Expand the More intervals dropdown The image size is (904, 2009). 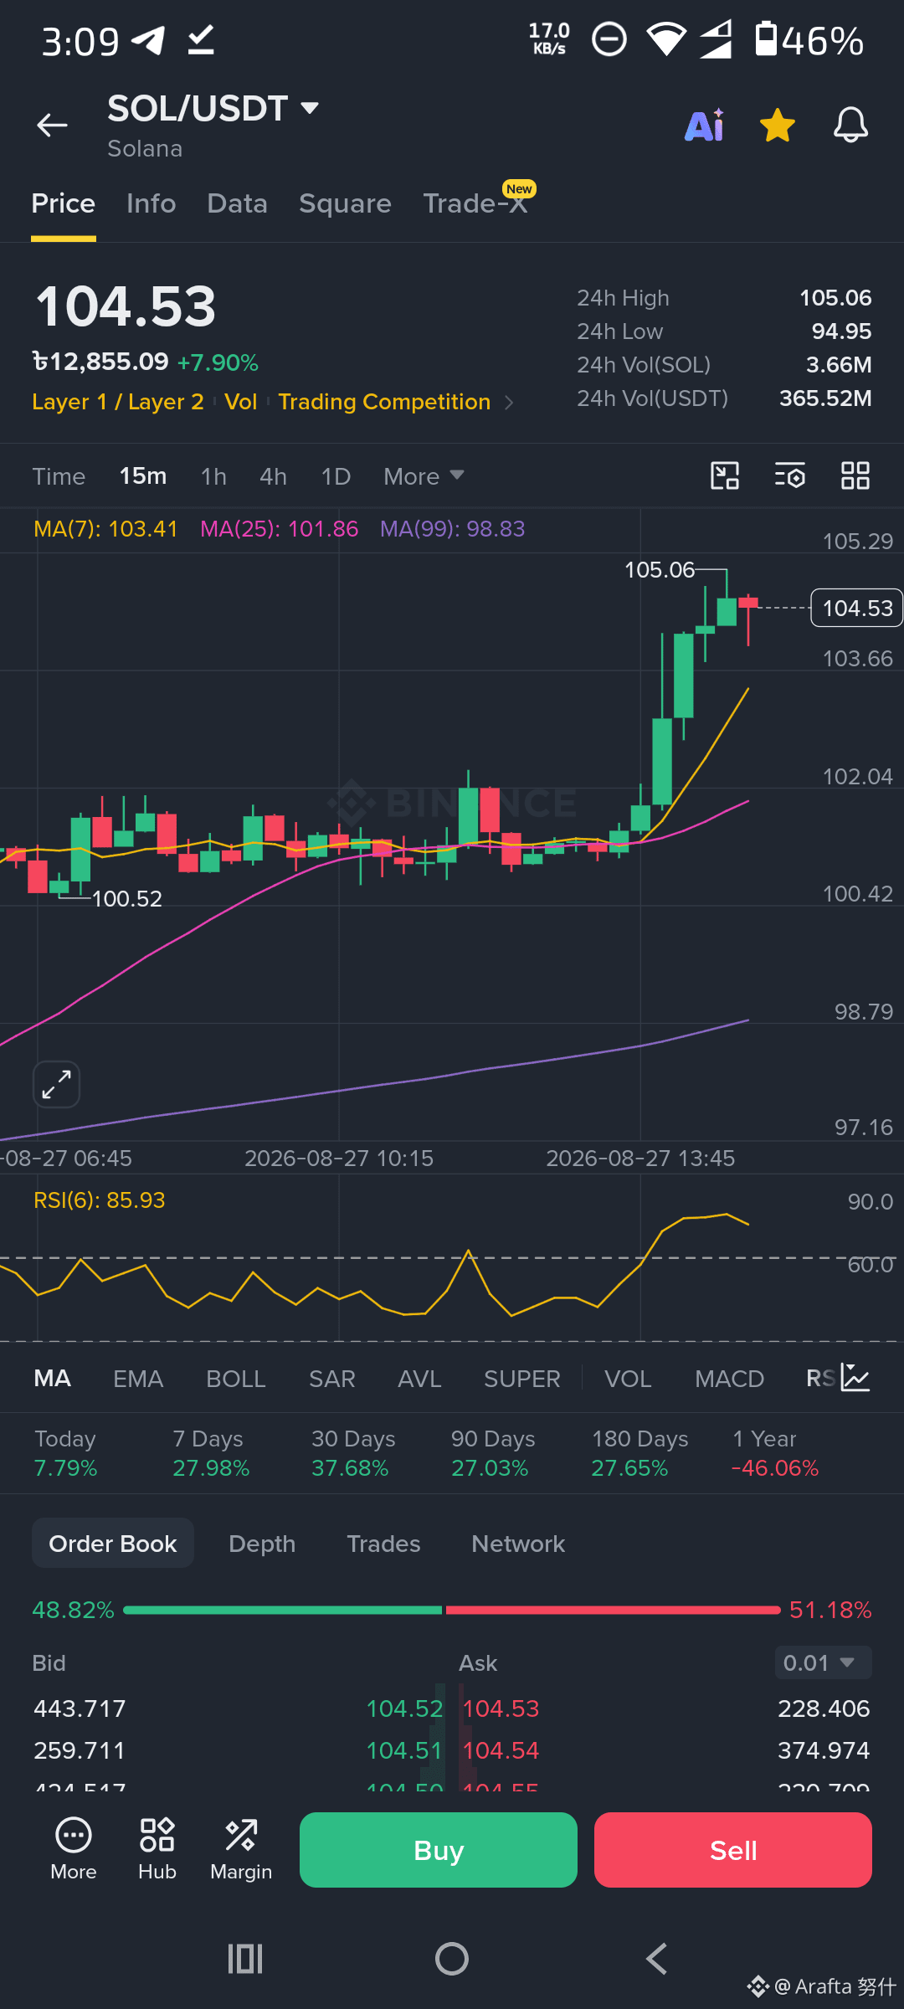coord(424,476)
